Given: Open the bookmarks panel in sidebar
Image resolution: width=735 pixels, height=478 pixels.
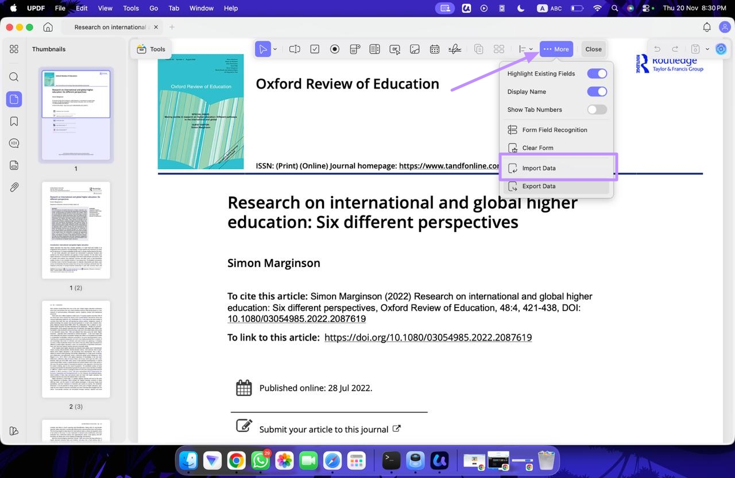Looking at the screenshot, I should point(14,121).
